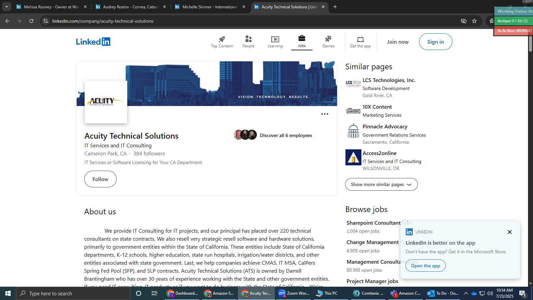Screen dimensions: 533x300
Task: Click the taskbar search box
Action: (x=73, y=293)
